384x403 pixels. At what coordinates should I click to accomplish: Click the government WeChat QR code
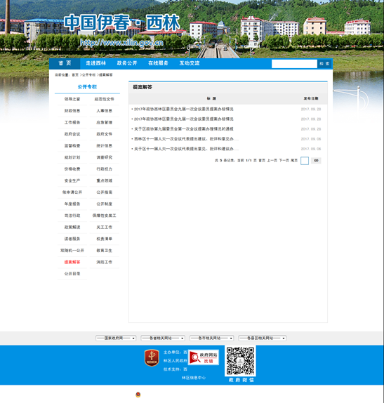pos(240,361)
